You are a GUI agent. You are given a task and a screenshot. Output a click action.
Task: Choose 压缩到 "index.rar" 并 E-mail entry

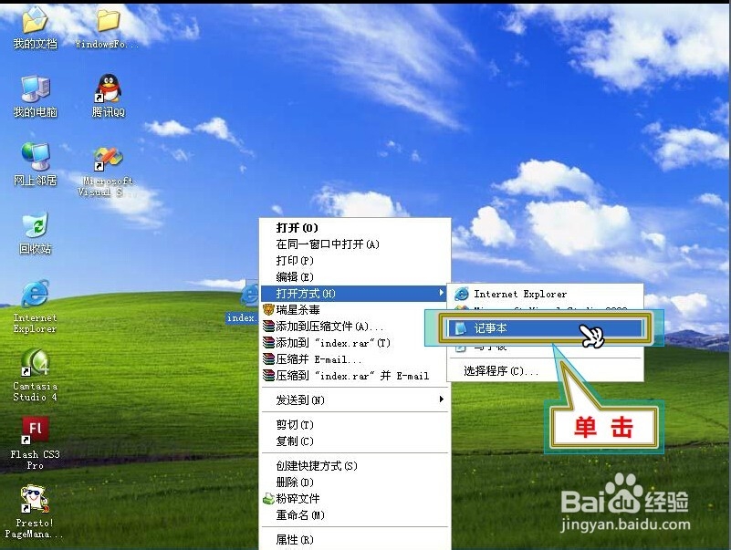(x=355, y=376)
